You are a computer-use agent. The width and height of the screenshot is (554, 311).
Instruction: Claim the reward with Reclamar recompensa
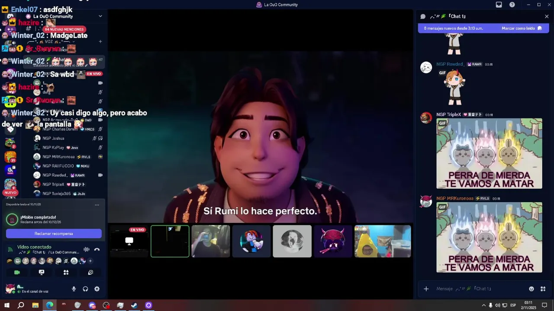tap(54, 234)
